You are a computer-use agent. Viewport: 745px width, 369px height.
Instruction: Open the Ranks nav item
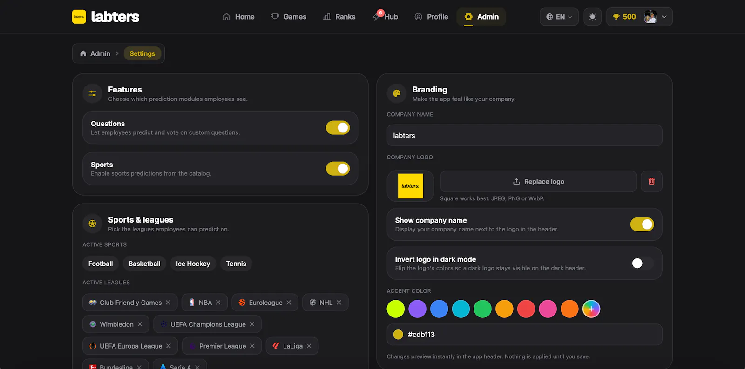339,17
